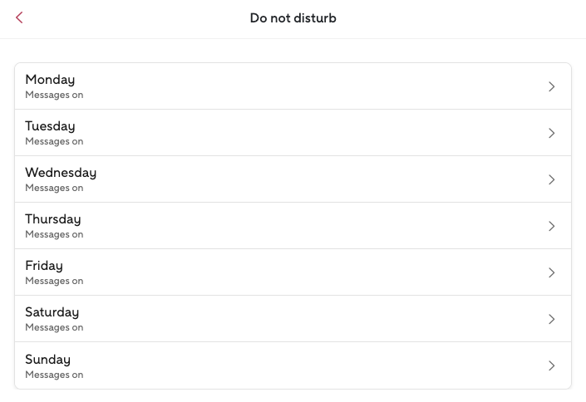Click "Messages on" subtitle under Sunday
The height and width of the screenshot is (402, 586).
(x=54, y=375)
